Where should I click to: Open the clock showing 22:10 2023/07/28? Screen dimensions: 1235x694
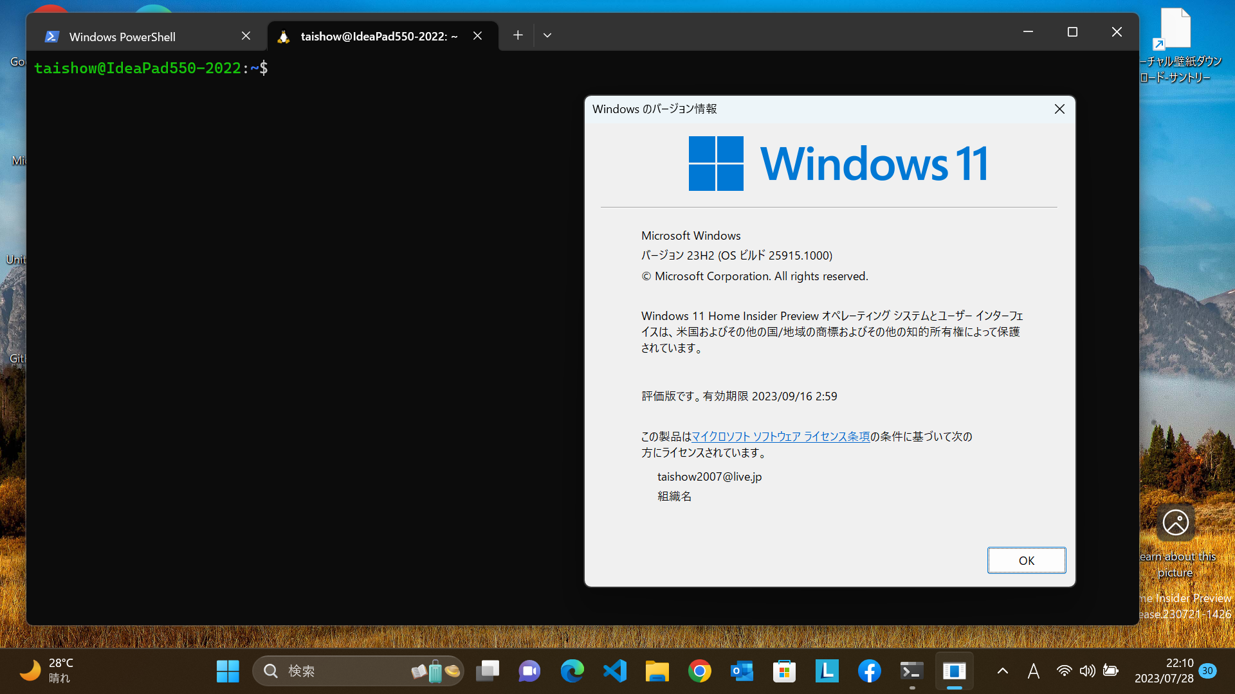click(x=1164, y=671)
